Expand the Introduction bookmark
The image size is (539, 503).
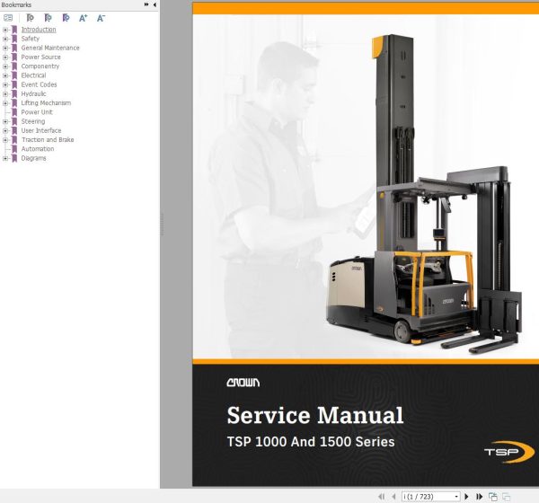point(5,30)
